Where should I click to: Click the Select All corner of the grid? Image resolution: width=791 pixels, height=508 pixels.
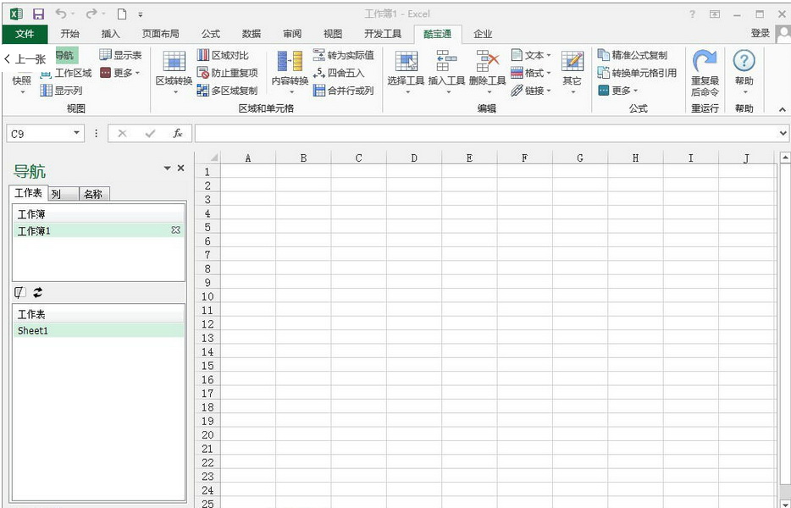pos(208,157)
